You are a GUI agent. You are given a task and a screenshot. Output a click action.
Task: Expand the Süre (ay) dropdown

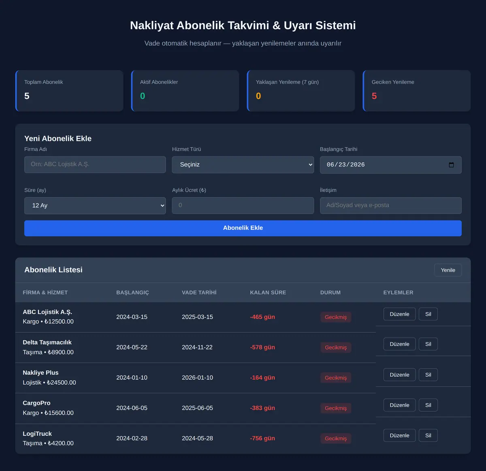95,206
